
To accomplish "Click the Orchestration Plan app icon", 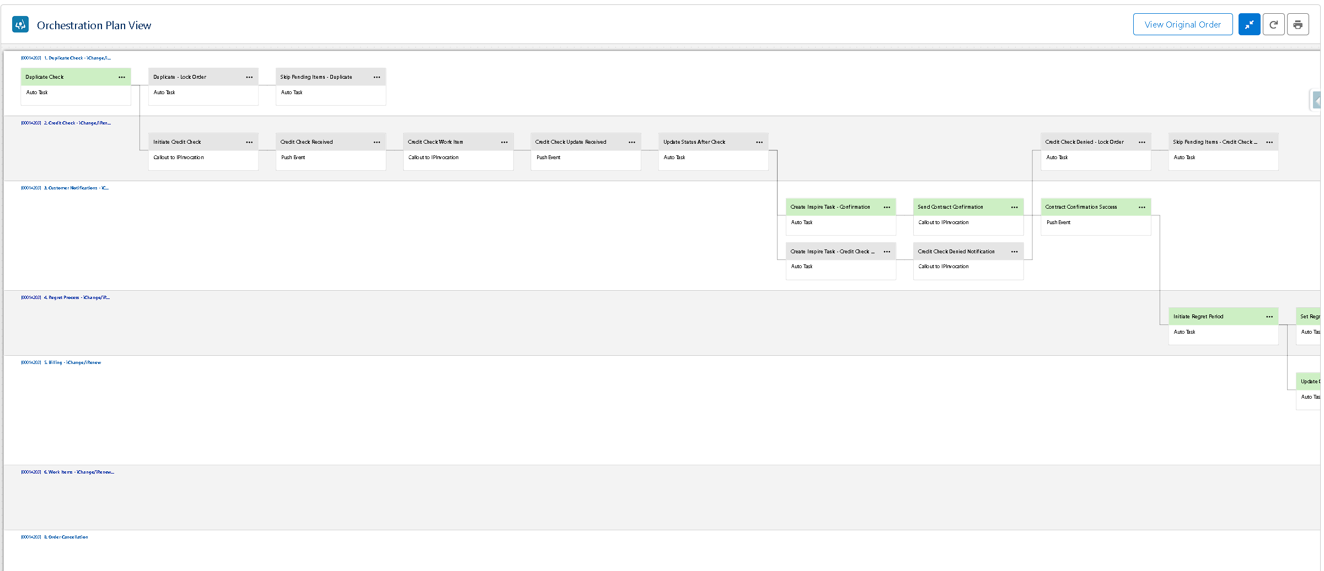I will point(20,25).
